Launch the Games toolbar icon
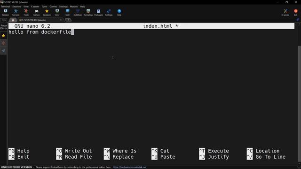This screenshot has height=169, width=301. 36,13
